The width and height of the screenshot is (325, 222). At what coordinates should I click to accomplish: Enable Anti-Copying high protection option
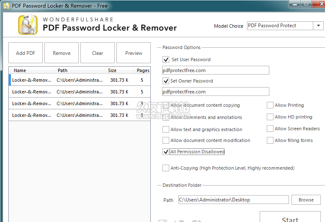click(x=166, y=168)
